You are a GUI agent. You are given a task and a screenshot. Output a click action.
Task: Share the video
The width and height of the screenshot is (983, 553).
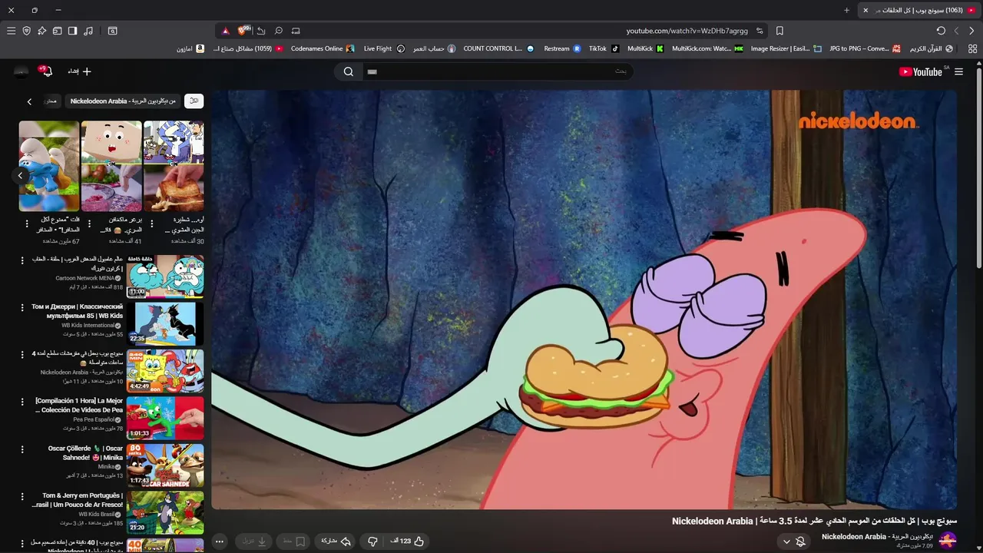pyautogui.click(x=335, y=541)
